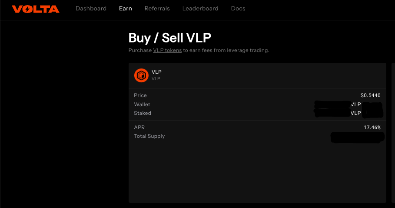The width and height of the screenshot is (395, 208).
Task: Click the Total Supply label
Action: [149, 136]
